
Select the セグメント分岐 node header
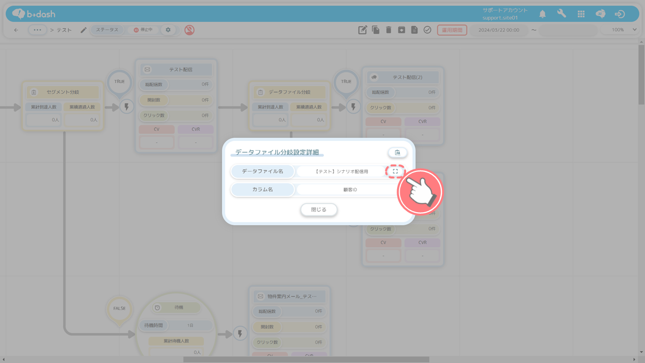63,92
